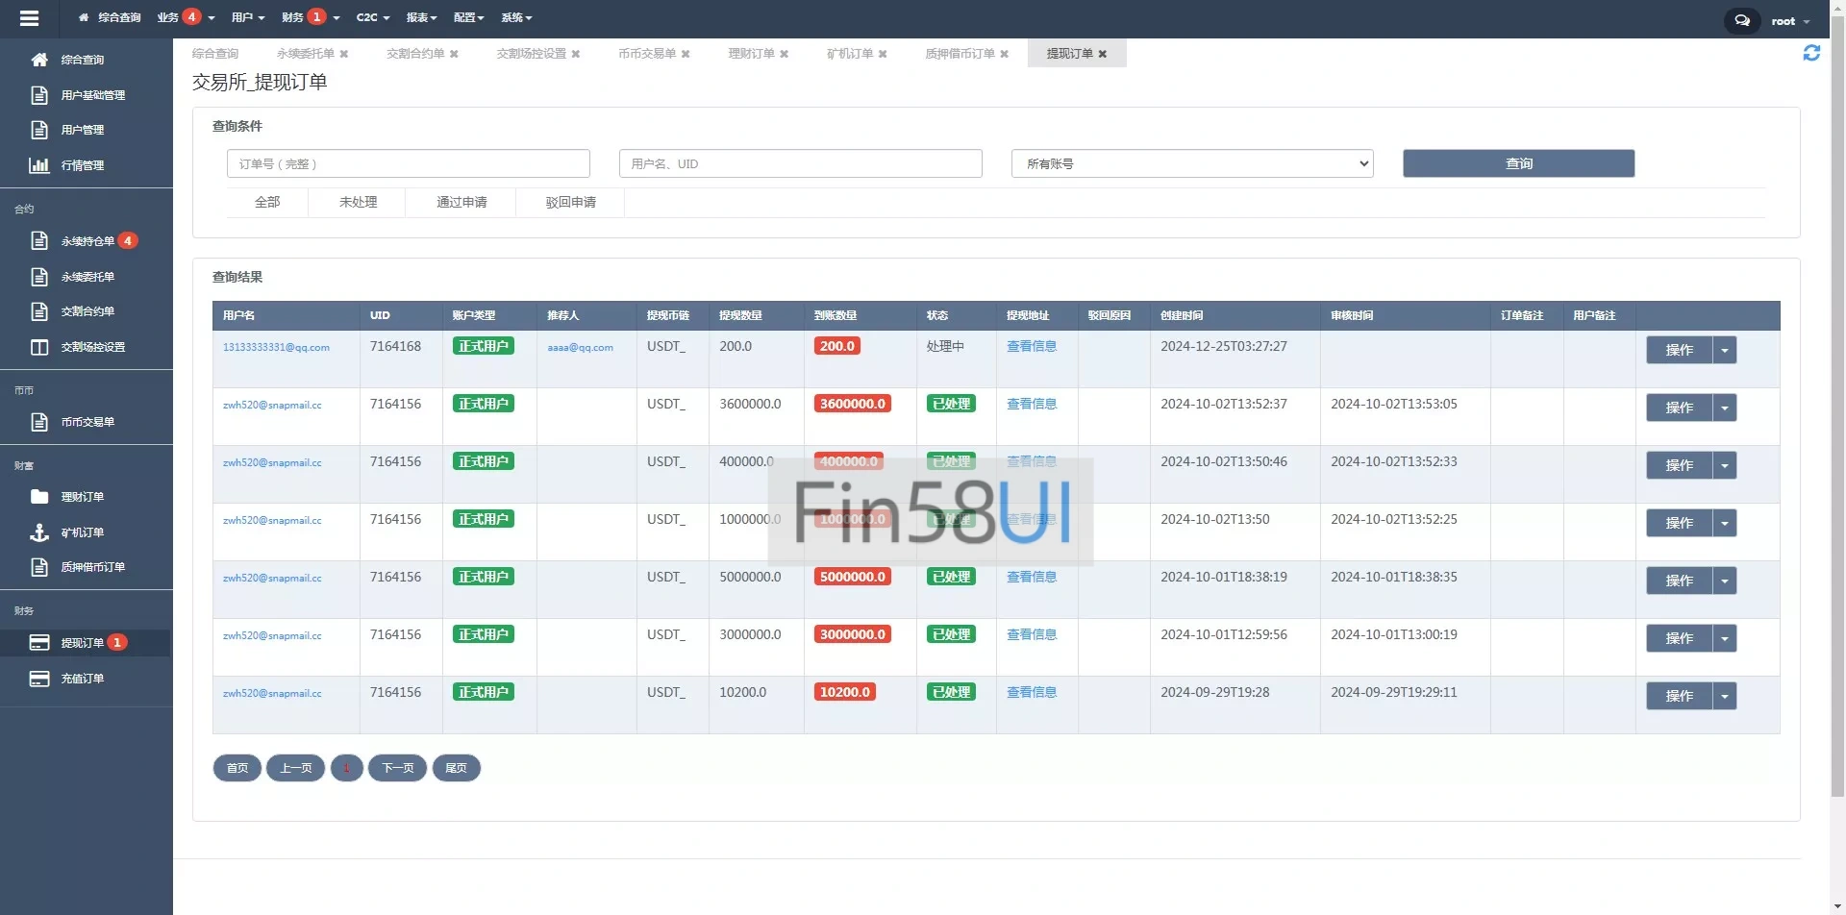Click the home icon beside 综合查询 in sidebar
The height and width of the screenshot is (915, 1846).
point(39,60)
